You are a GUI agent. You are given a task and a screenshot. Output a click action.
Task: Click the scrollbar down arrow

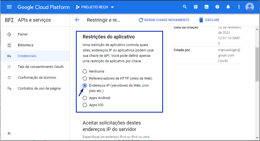tap(257, 138)
